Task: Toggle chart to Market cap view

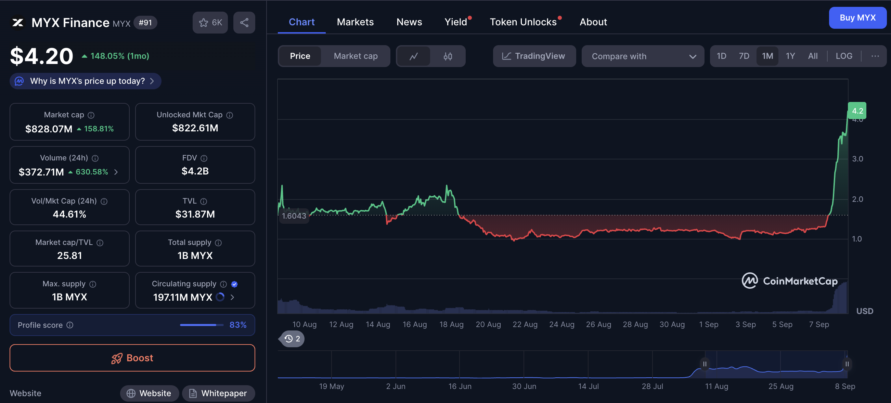Action: click(355, 56)
